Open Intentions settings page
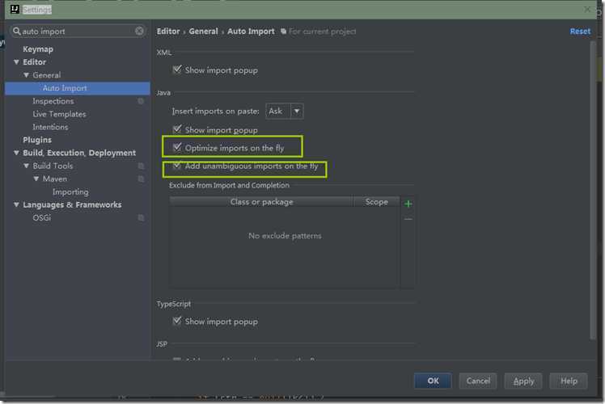 coord(50,127)
